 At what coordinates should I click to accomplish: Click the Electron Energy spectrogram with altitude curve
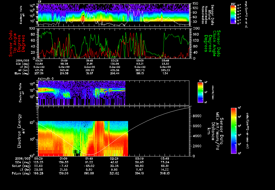click(x=114, y=131)
